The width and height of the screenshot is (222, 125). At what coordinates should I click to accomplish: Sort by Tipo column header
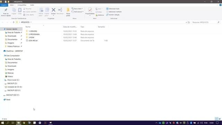[82, 27]
